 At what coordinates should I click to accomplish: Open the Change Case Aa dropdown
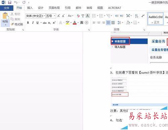tap(71, 16)
